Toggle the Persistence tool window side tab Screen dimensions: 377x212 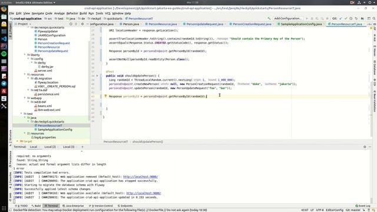11,159
